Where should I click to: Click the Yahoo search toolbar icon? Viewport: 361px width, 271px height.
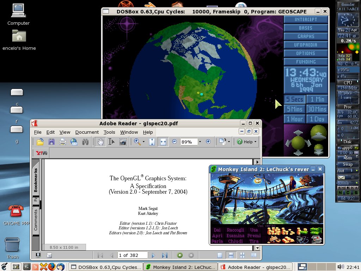(42, 153)
